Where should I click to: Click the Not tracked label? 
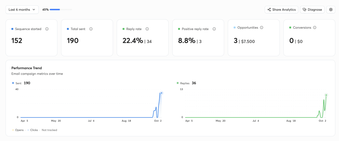pyautogui.click(x=49, y=130)
